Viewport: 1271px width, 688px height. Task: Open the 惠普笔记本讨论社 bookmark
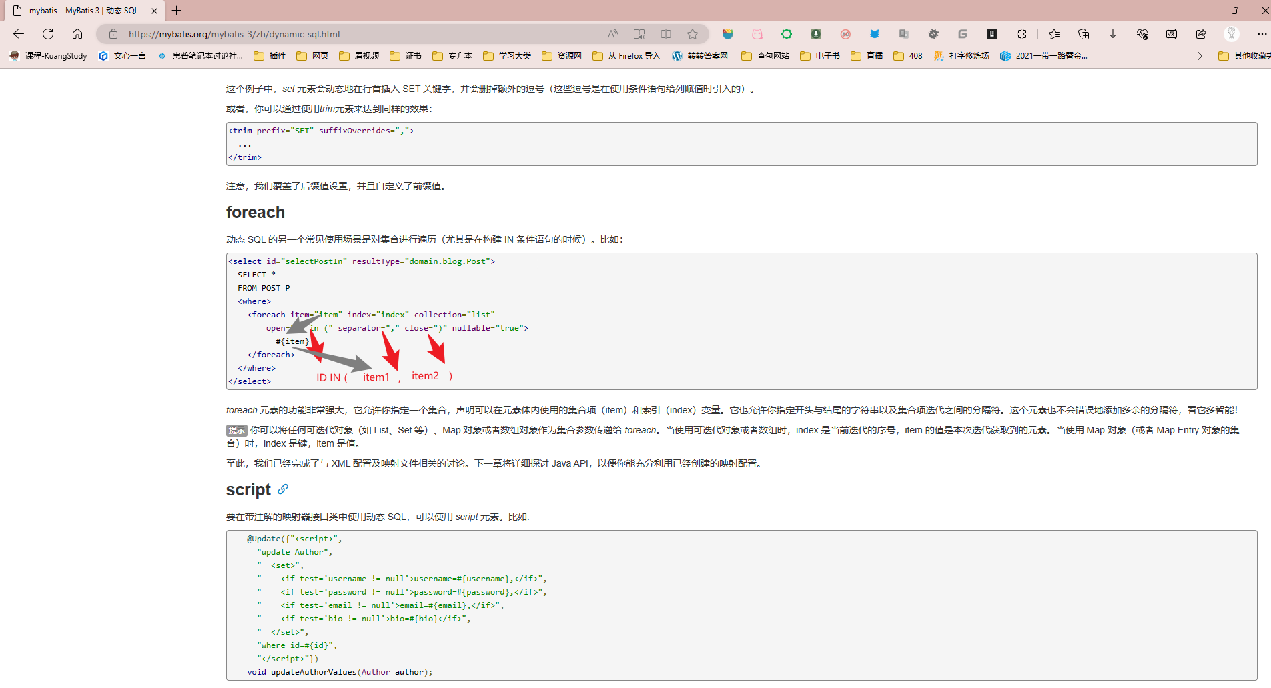pos(200,56)
